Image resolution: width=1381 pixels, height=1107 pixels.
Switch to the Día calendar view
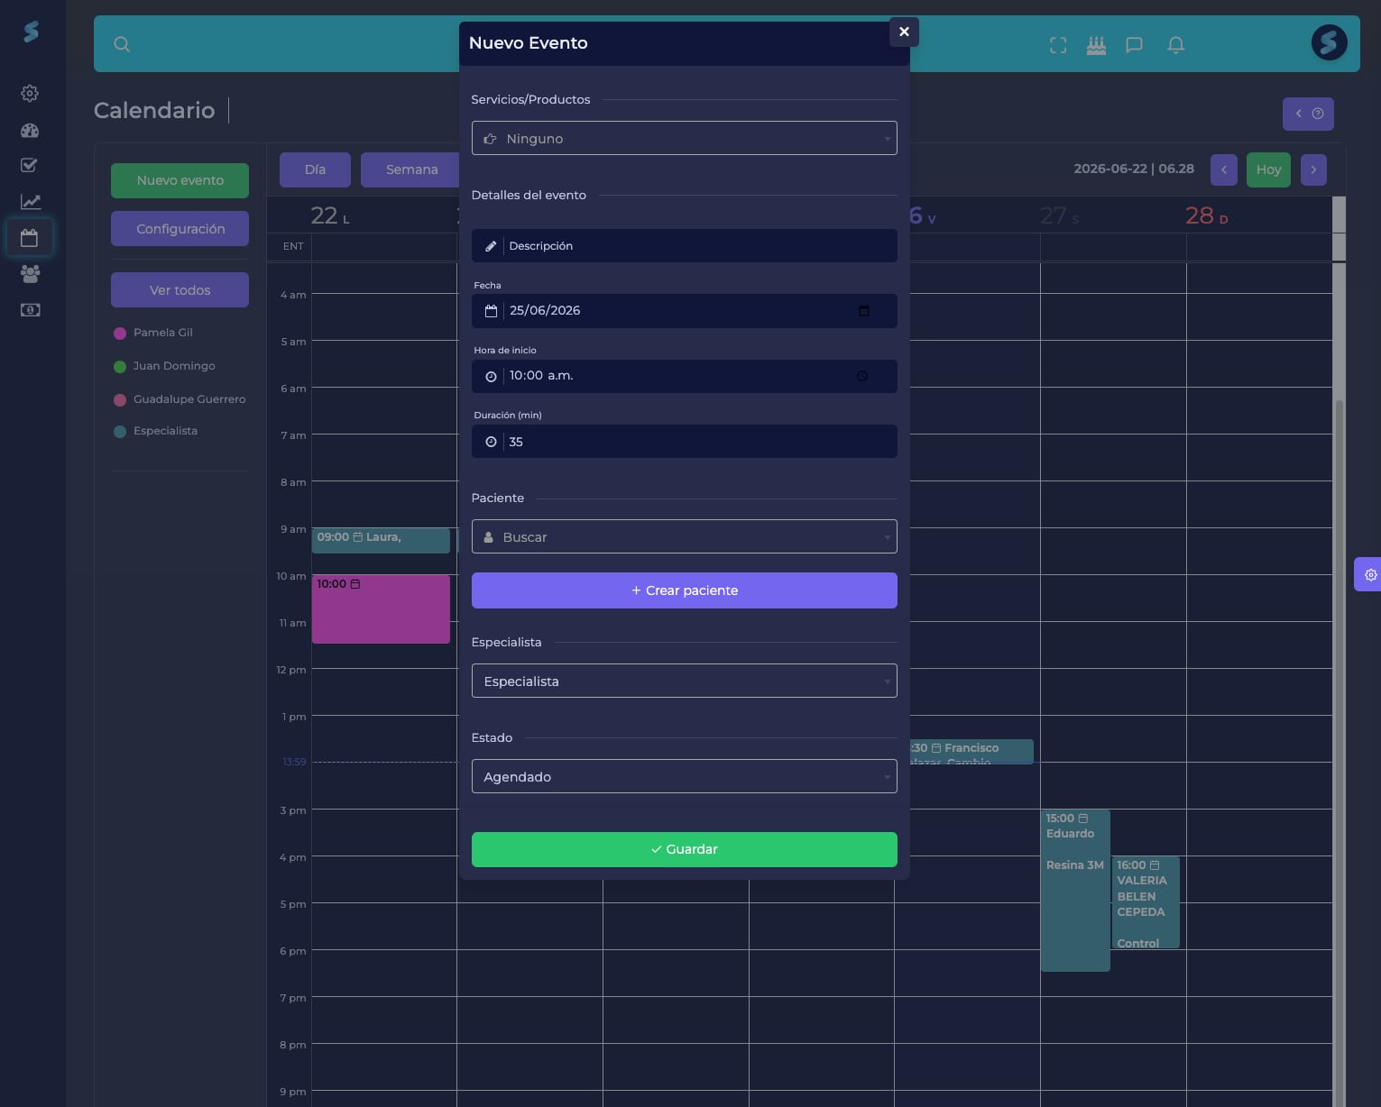(315, 169)
